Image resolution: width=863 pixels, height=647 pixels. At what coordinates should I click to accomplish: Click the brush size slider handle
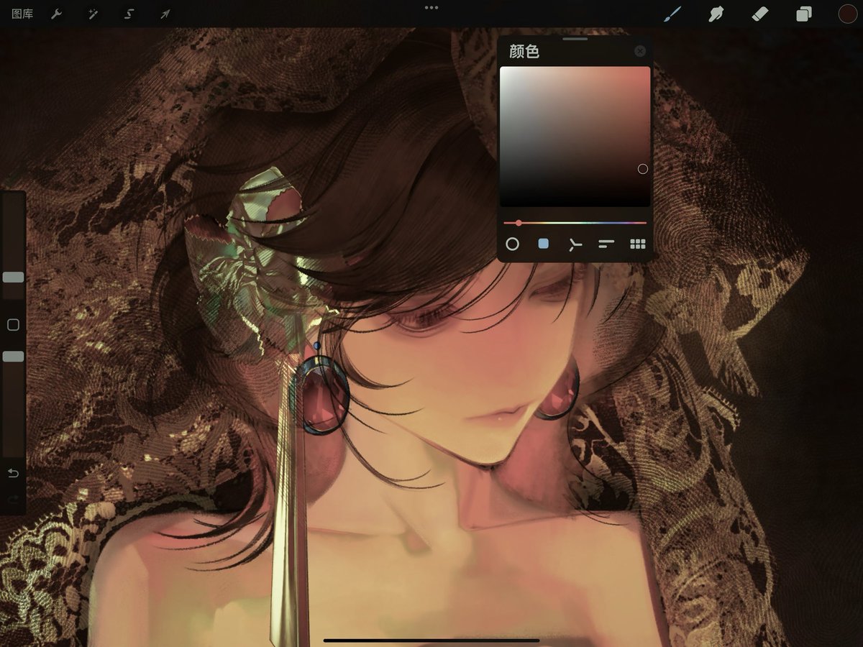click(13, 277)
